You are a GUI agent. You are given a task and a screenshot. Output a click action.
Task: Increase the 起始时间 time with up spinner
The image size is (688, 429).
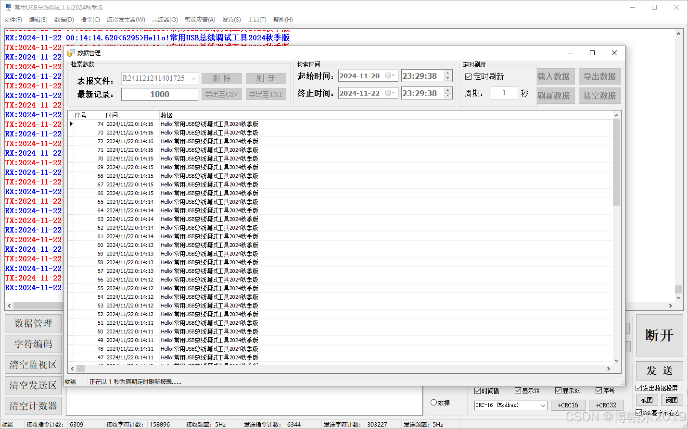448,74
